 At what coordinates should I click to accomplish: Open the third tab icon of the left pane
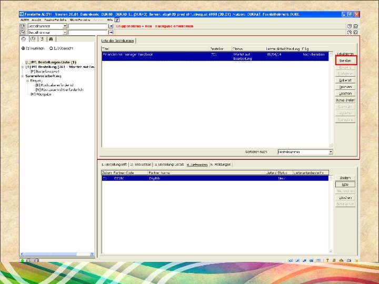pyautogui.click(x=42, y=39)
